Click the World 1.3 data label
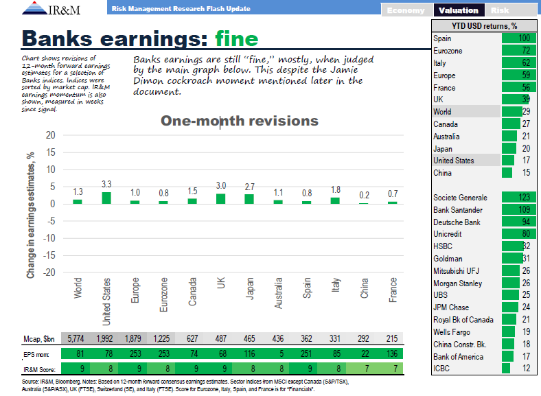Viewport: 541px width, 396px height. pos(78,191)
